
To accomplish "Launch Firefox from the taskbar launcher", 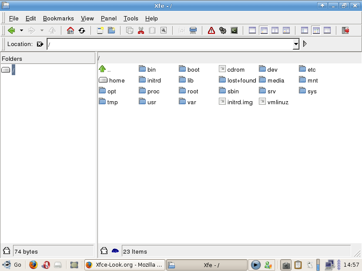I will pos(33,265).
